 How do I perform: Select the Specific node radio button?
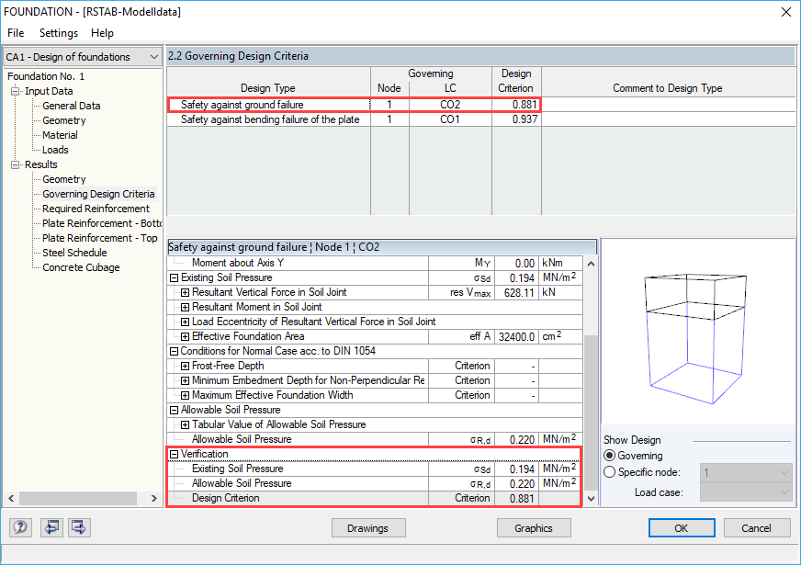pos(609,472)
